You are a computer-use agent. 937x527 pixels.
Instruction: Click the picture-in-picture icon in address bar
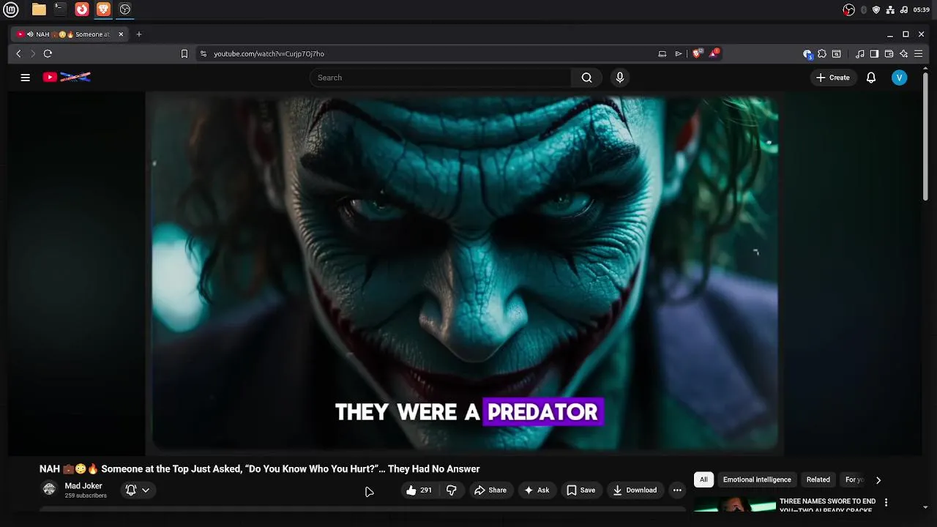662,53
